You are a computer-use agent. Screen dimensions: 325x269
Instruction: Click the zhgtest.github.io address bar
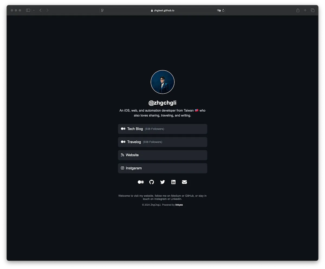(x=162, y=10)
